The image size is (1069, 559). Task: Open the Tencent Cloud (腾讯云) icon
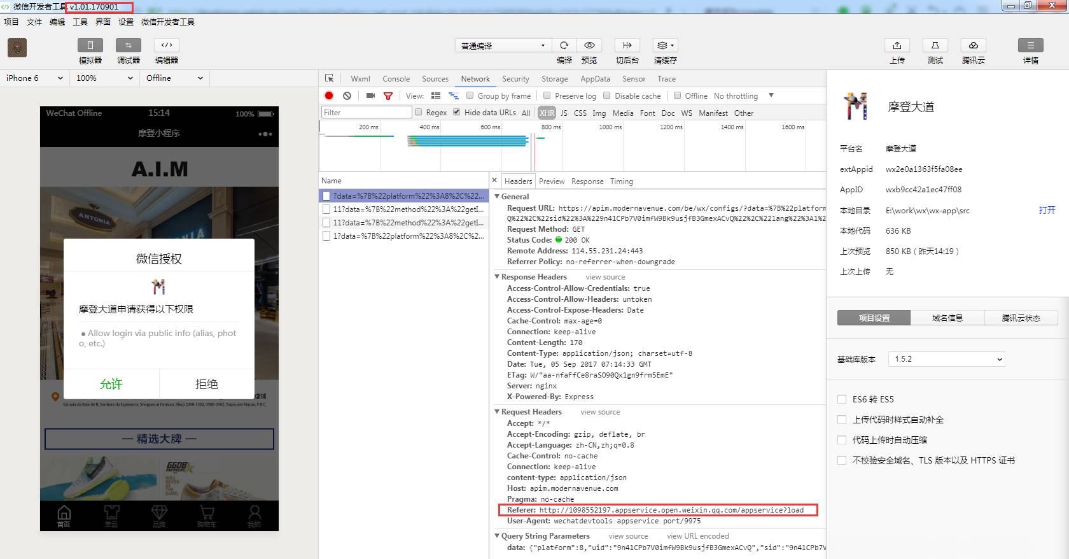(x=973, y=45)
